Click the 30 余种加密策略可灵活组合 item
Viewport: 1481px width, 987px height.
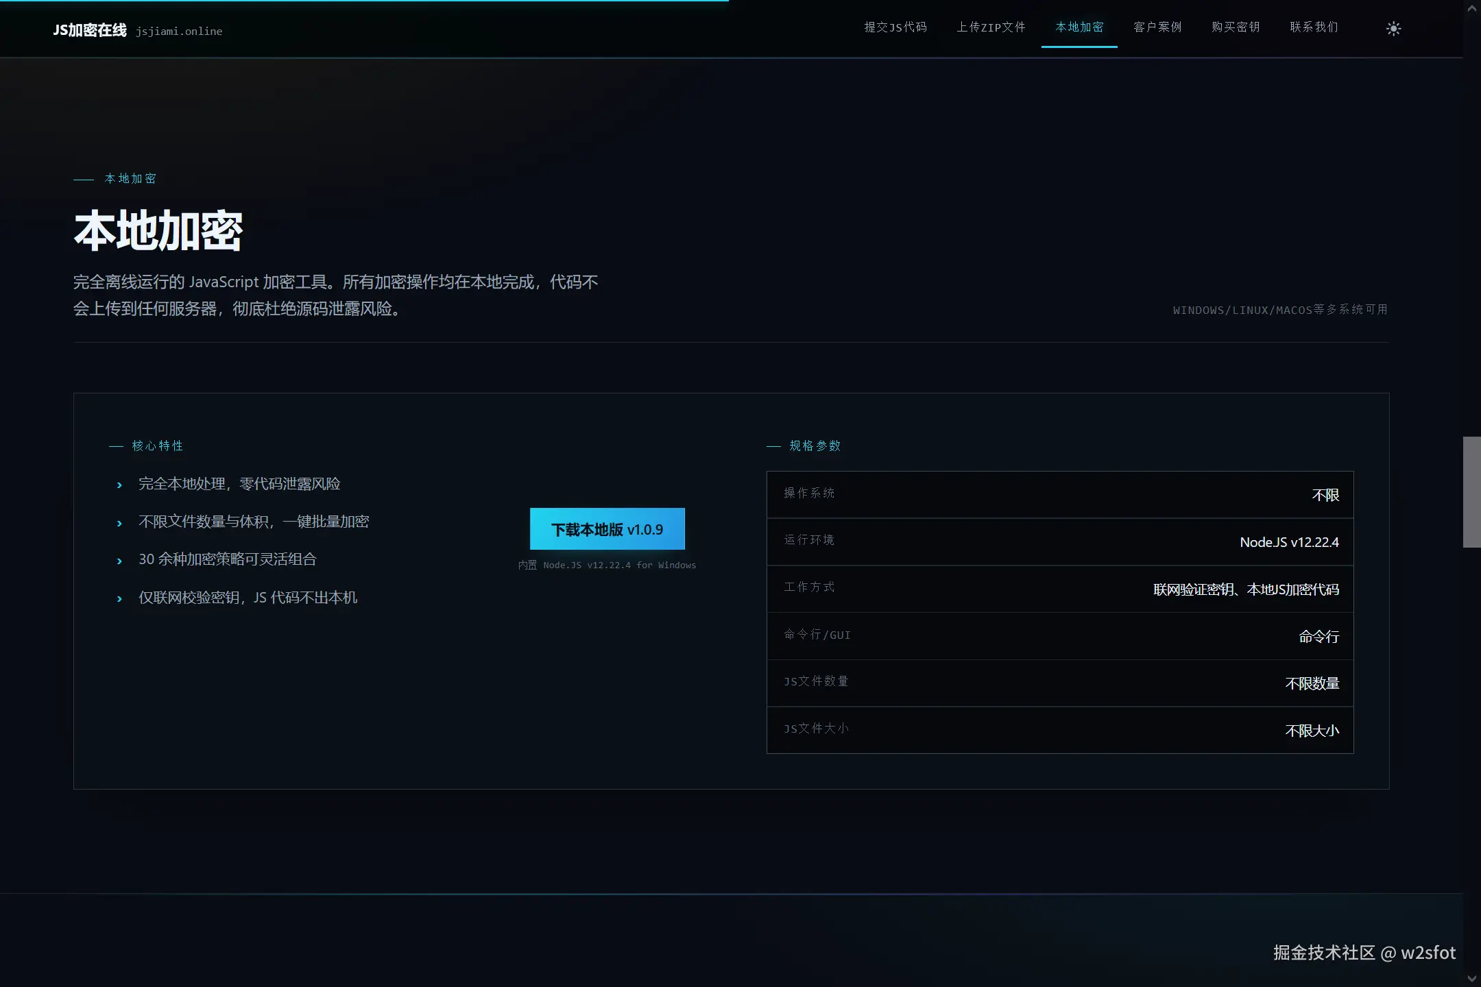tap(228, 559)
